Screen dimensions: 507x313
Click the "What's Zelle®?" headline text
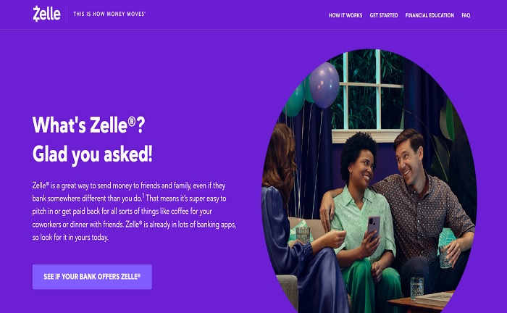coord(89,125)
